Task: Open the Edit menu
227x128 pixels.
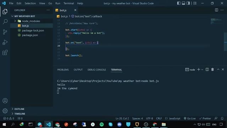Action: (x=19, y=3)
